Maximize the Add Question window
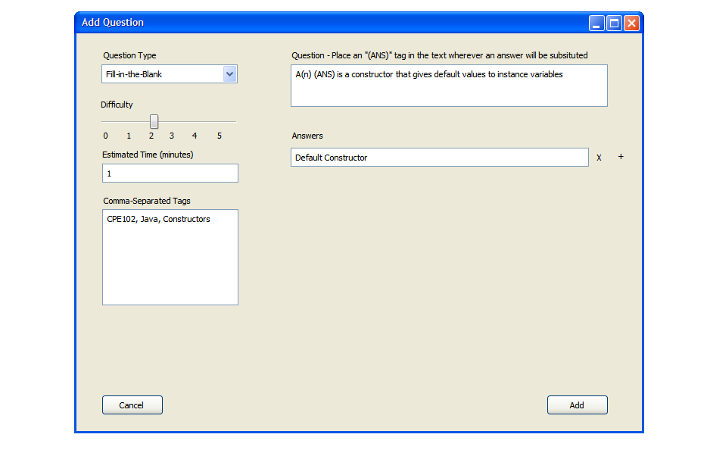The height and width of the screenshot is (450, 707). pos(614,23)
